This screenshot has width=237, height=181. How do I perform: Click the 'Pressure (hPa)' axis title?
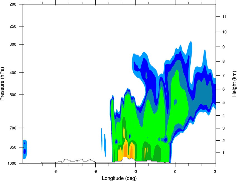click(2, 84)
